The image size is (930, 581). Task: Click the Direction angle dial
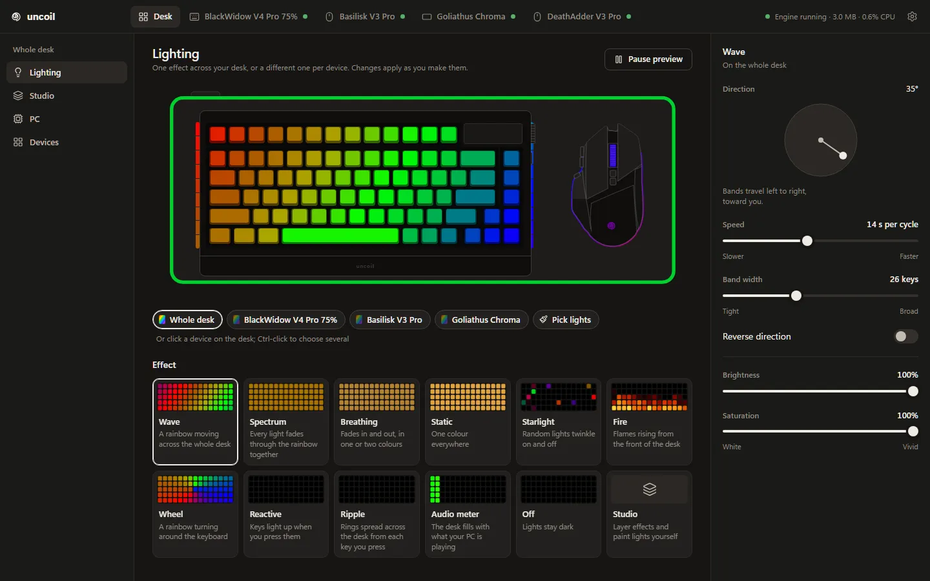[x=820, y=140]
